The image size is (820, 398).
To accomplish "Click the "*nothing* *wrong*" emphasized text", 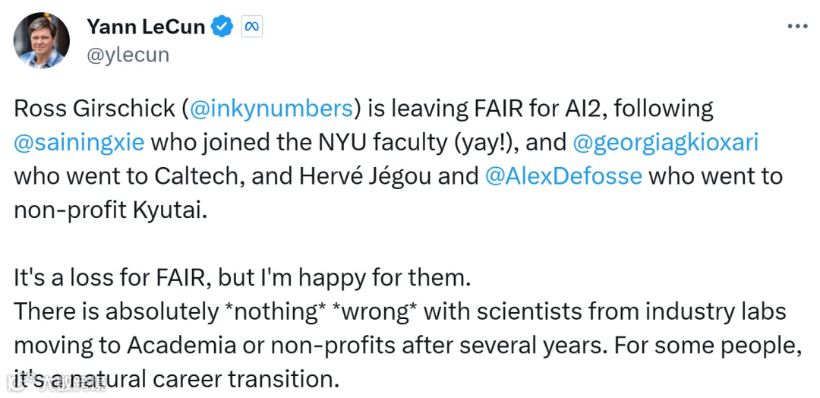I will point(300,311).
